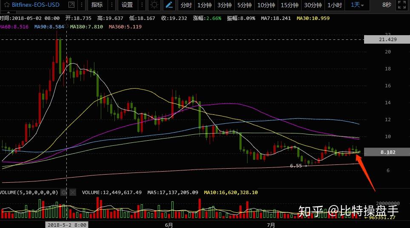This screenshot has width=410, height=228.
Task: Click the 涨幅 2.66% value
Action: click(207, 18)
